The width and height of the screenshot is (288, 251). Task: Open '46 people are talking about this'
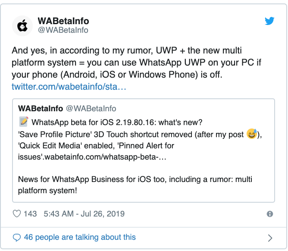(80, 237)
